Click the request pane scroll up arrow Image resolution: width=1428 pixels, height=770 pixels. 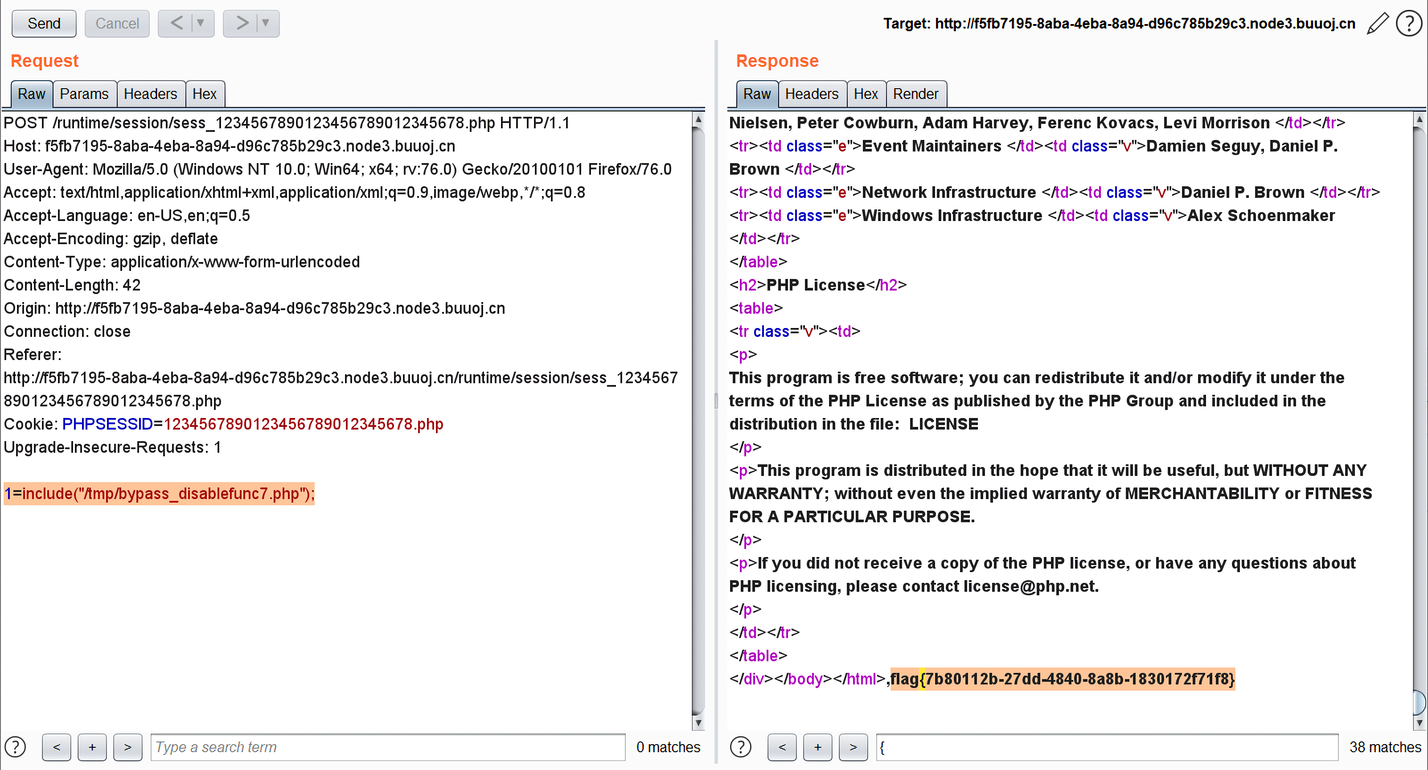click(698, 119)
